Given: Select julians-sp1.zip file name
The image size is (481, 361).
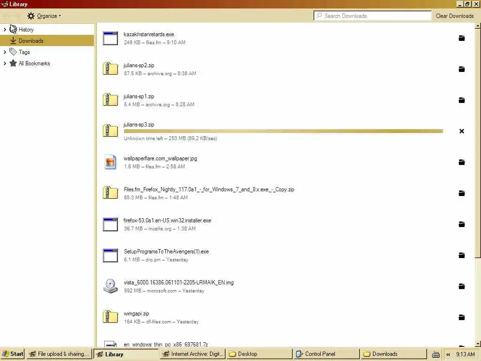Looking at the screenshot, I should coord(139,96).
